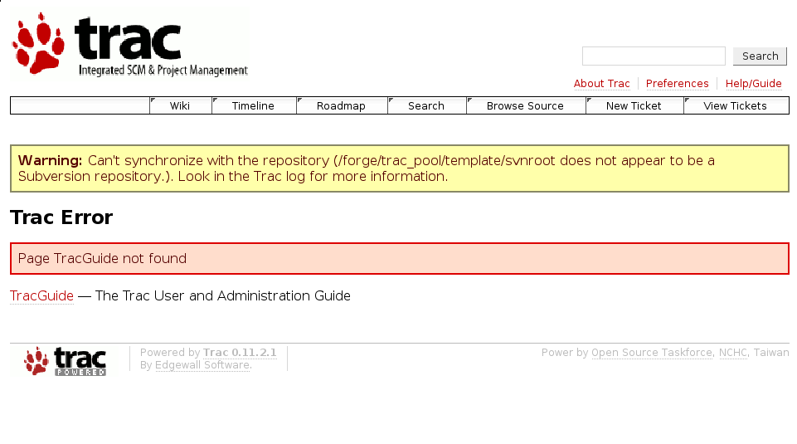Focus the search text field

coord(654,56)
